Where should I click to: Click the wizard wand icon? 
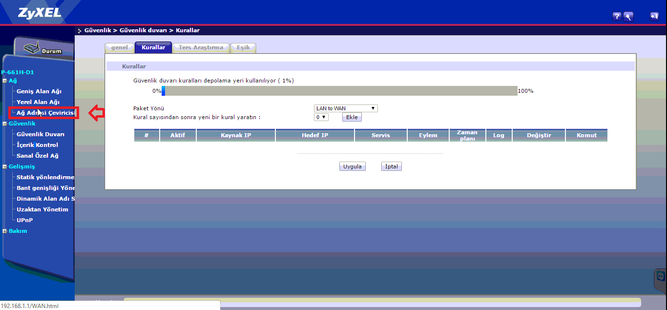[x=629, y=17]
